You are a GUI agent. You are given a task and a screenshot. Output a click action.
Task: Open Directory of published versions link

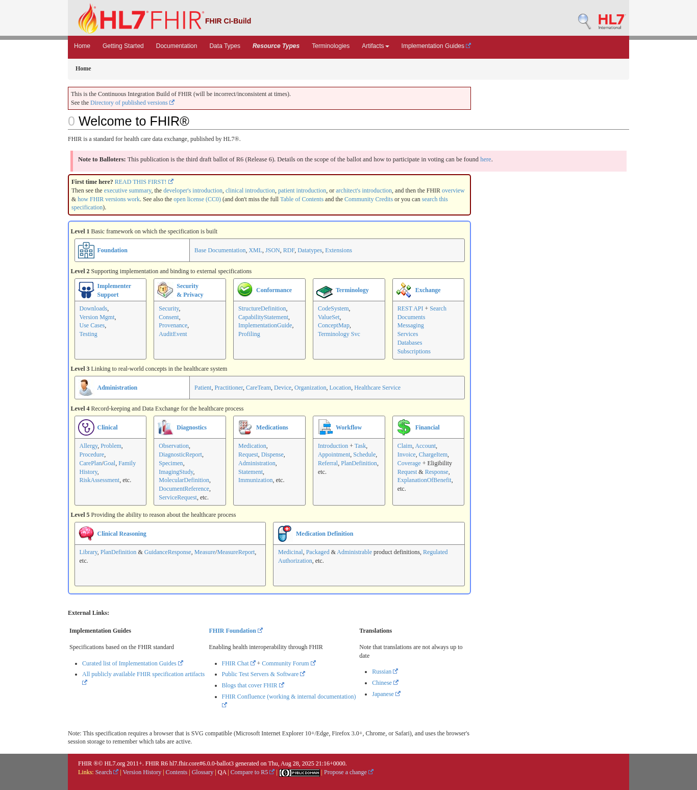[x=132, y=103]
